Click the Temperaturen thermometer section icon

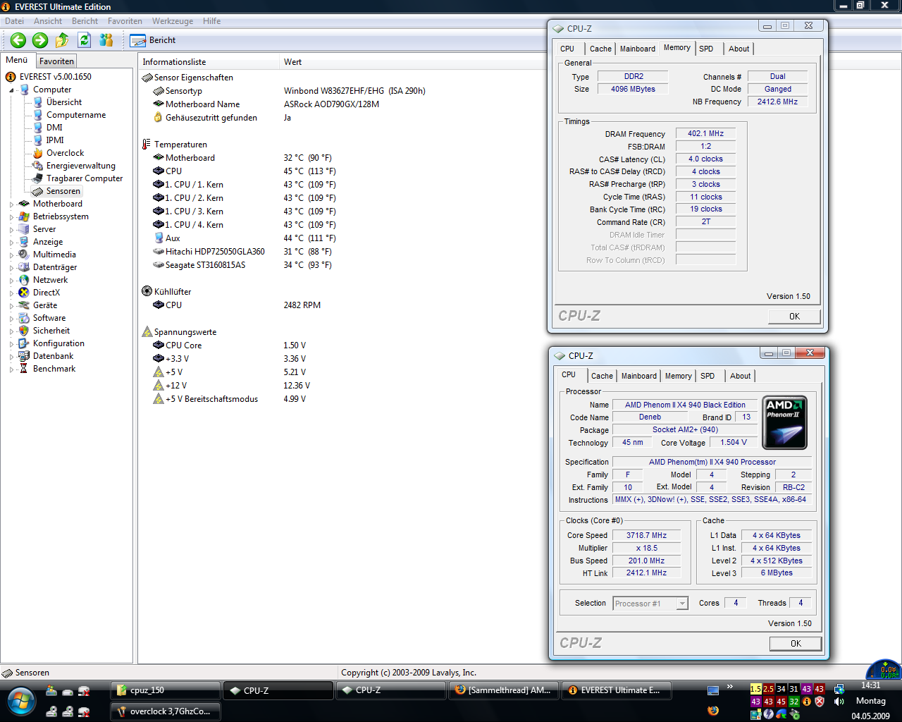147,145
